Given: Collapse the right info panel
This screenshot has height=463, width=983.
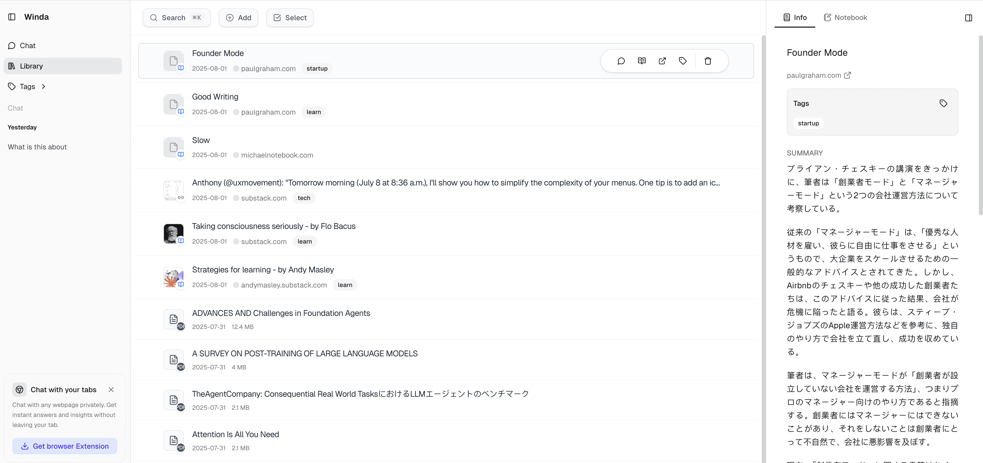Looking at the screenshot, I should tap(968, 18).
